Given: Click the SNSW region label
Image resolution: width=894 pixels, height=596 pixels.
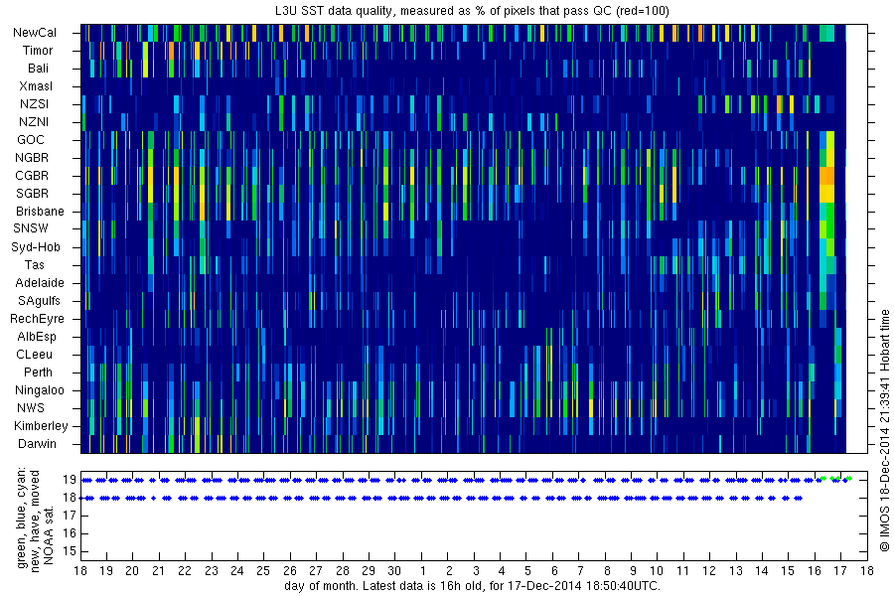Looking at the screenshot, I should pos(31,228).
